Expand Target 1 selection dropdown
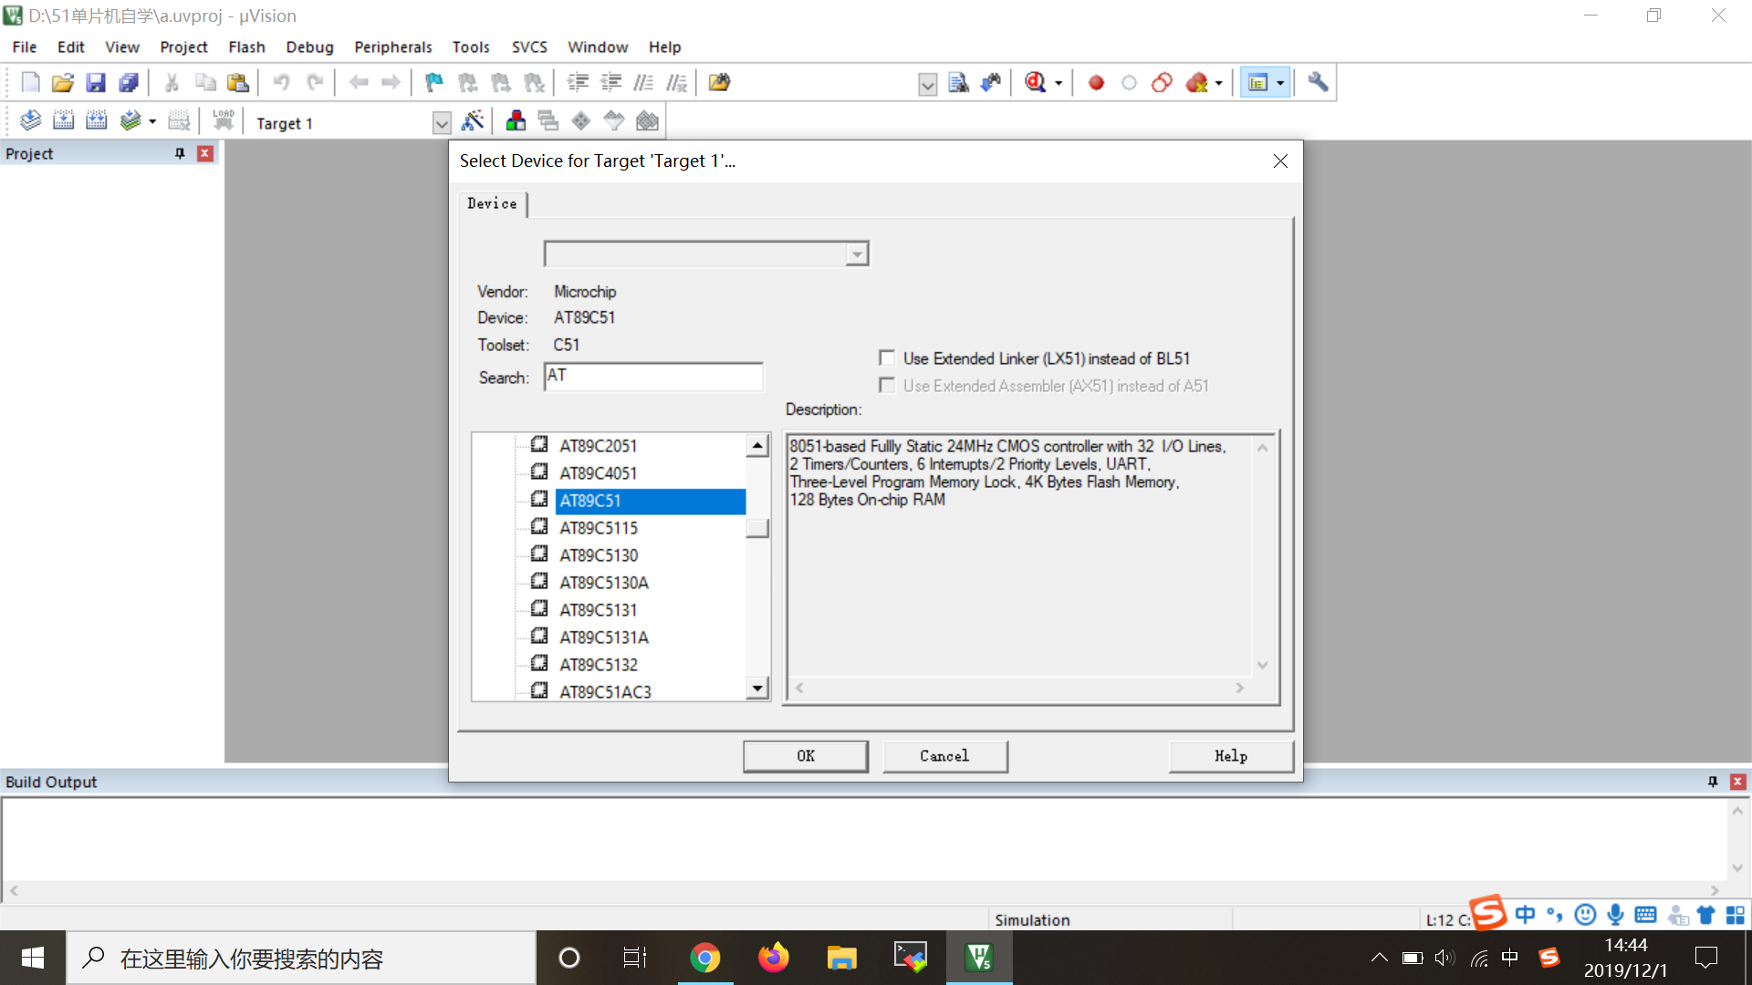 pos(442,123)
